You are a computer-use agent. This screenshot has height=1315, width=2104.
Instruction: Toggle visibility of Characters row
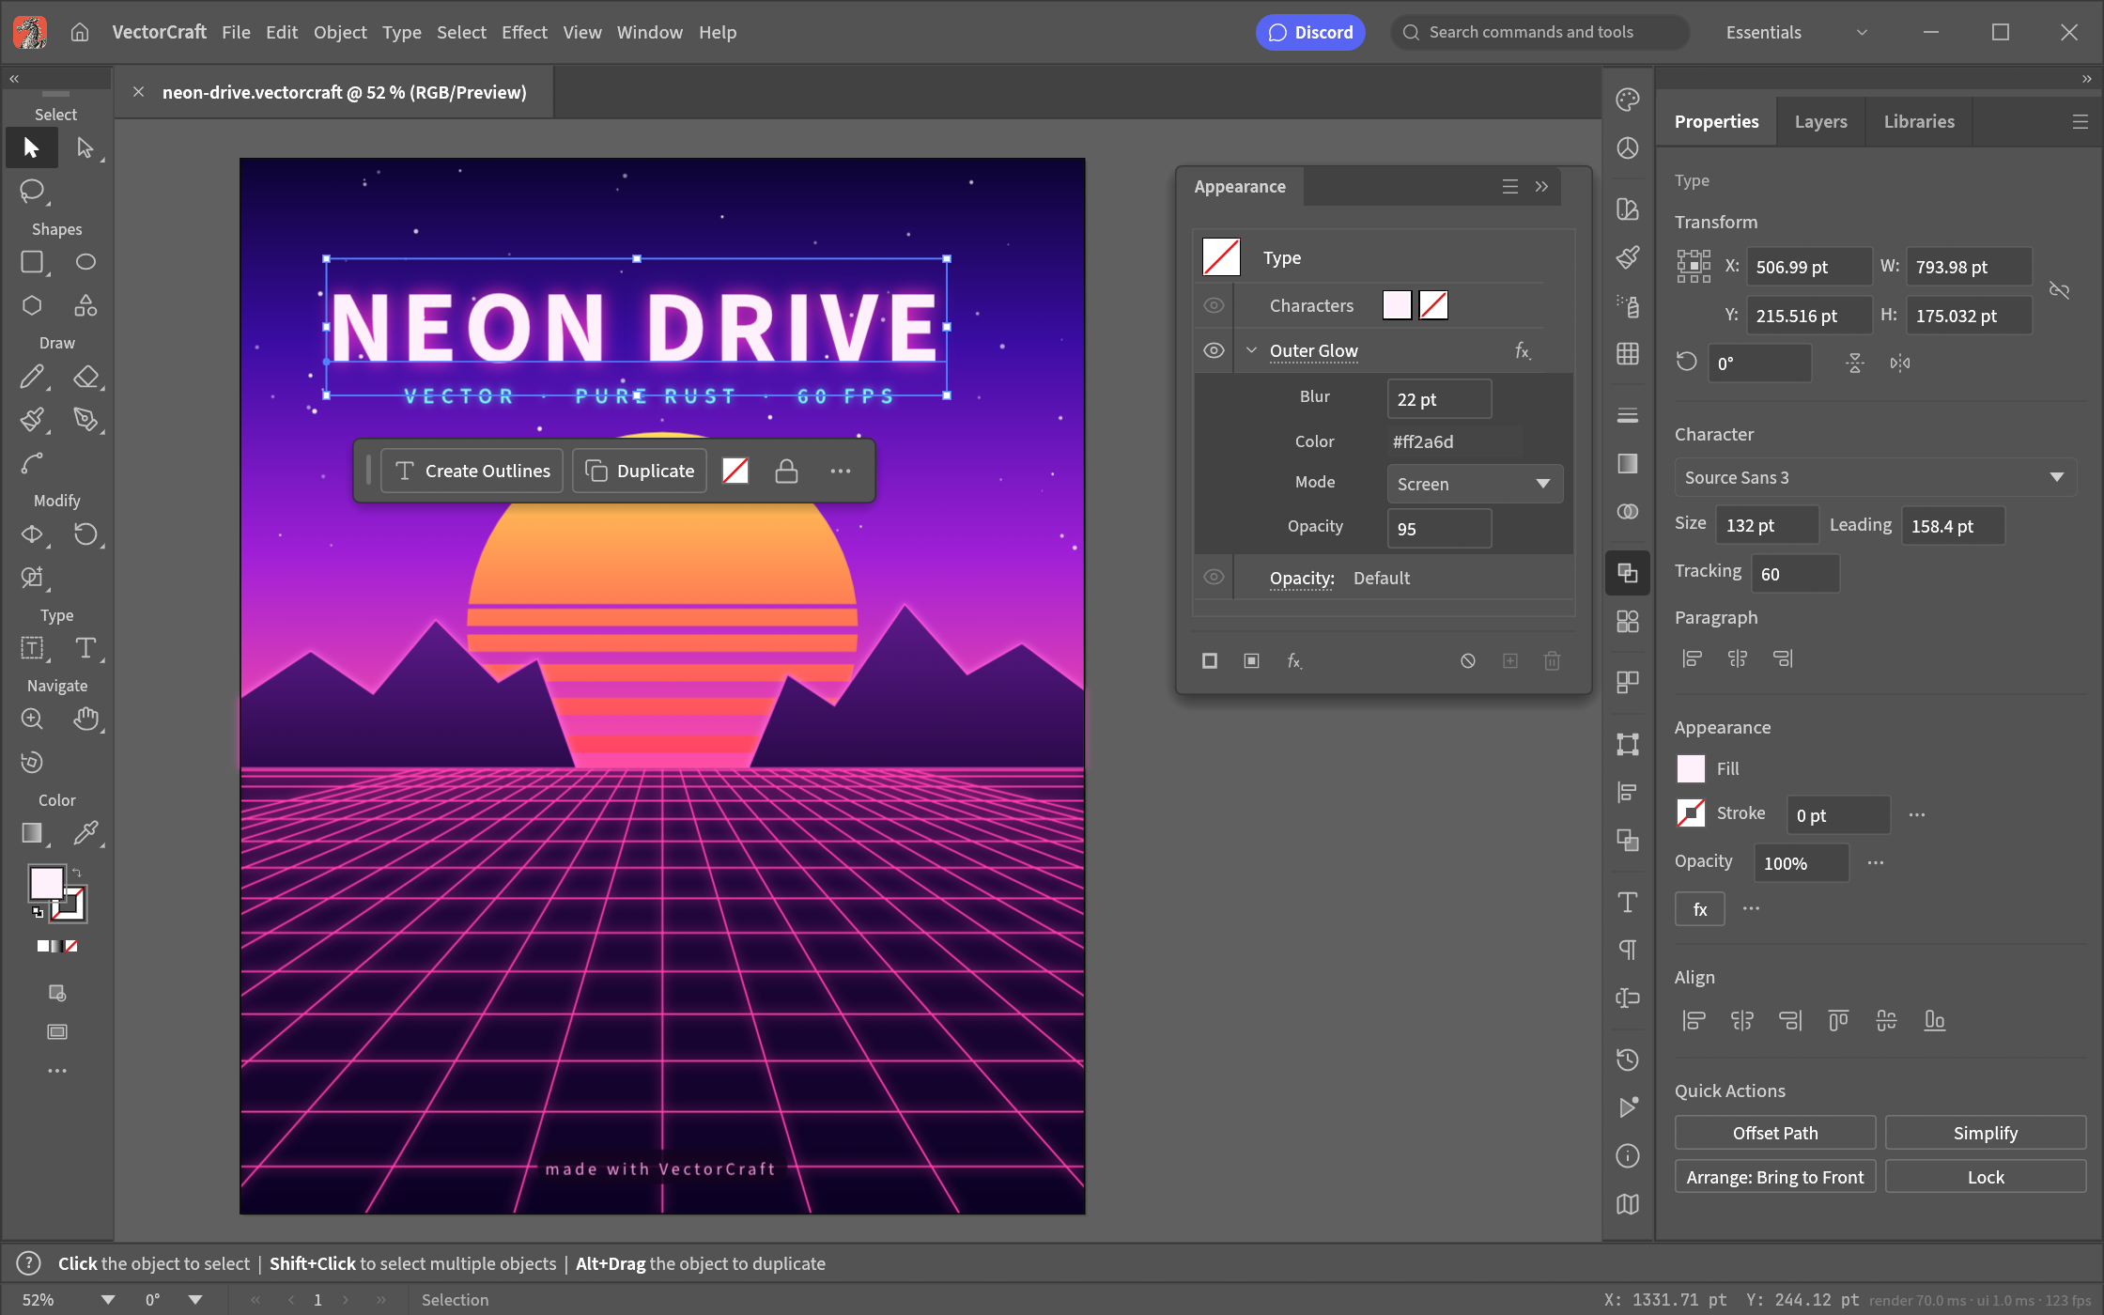point(1214,305)
